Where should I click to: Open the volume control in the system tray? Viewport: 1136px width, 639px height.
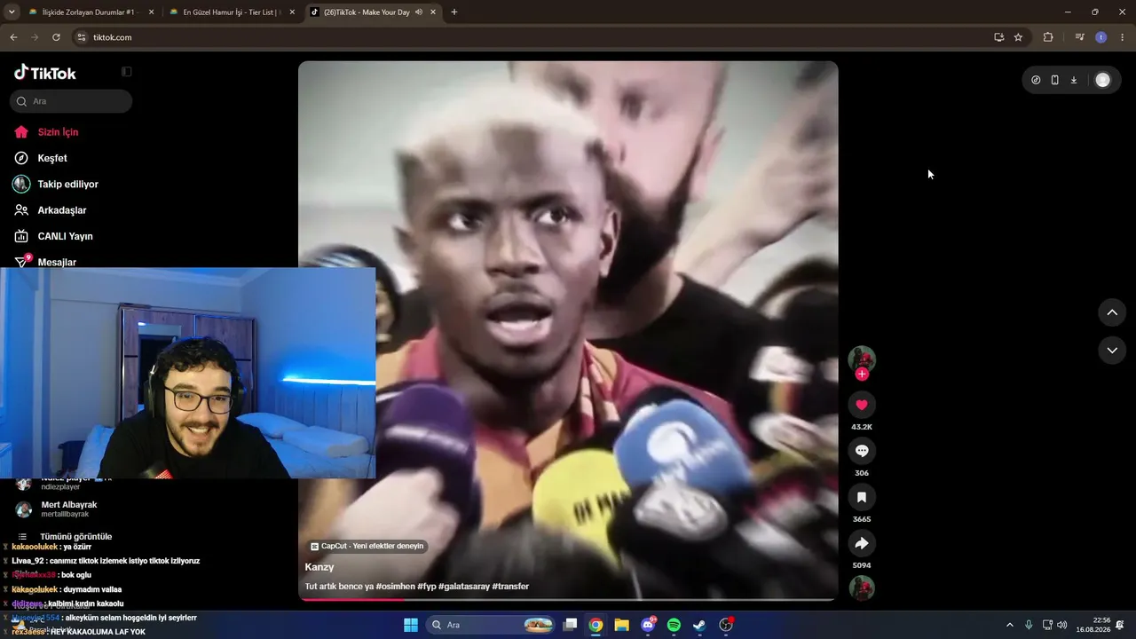1062,625
